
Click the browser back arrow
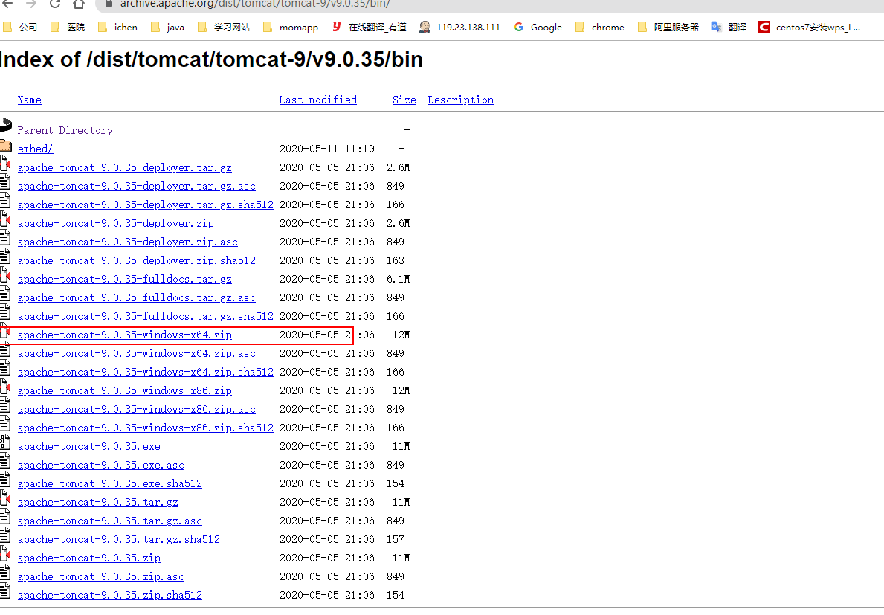click(9, 4)
